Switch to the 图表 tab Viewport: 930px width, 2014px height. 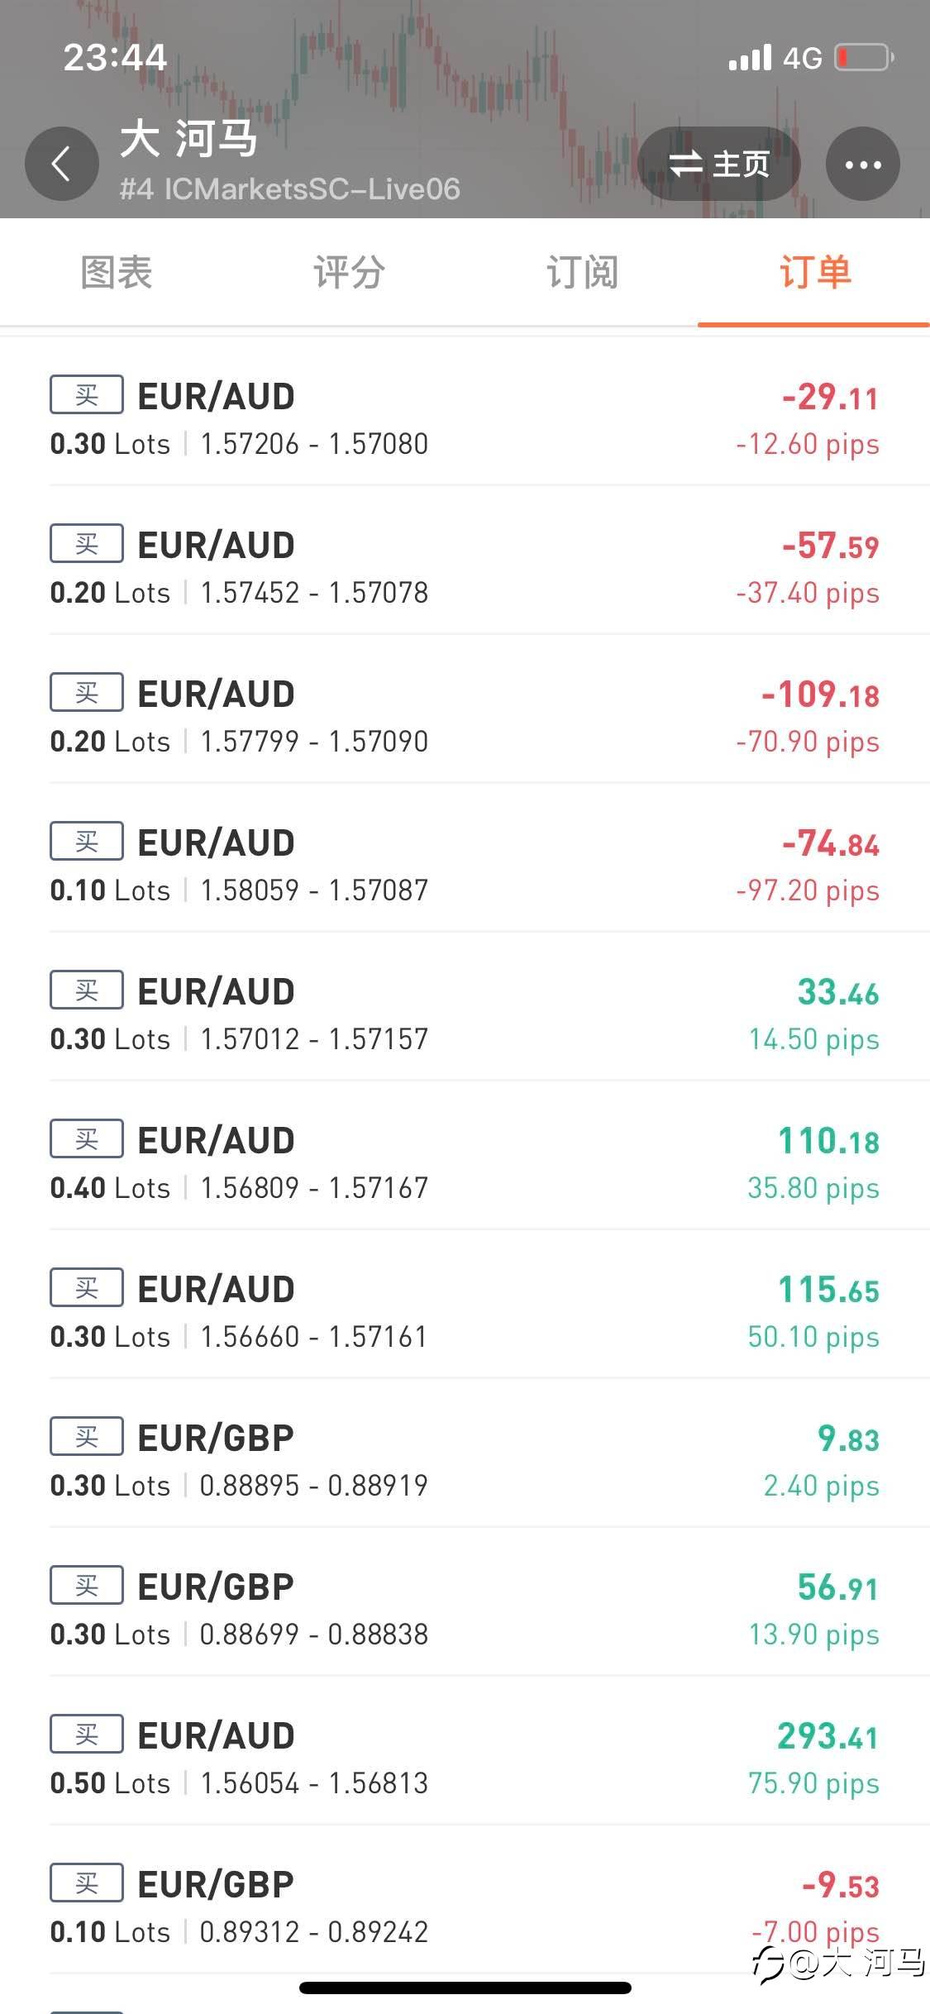pyautogui.click(x=117, y=273)
